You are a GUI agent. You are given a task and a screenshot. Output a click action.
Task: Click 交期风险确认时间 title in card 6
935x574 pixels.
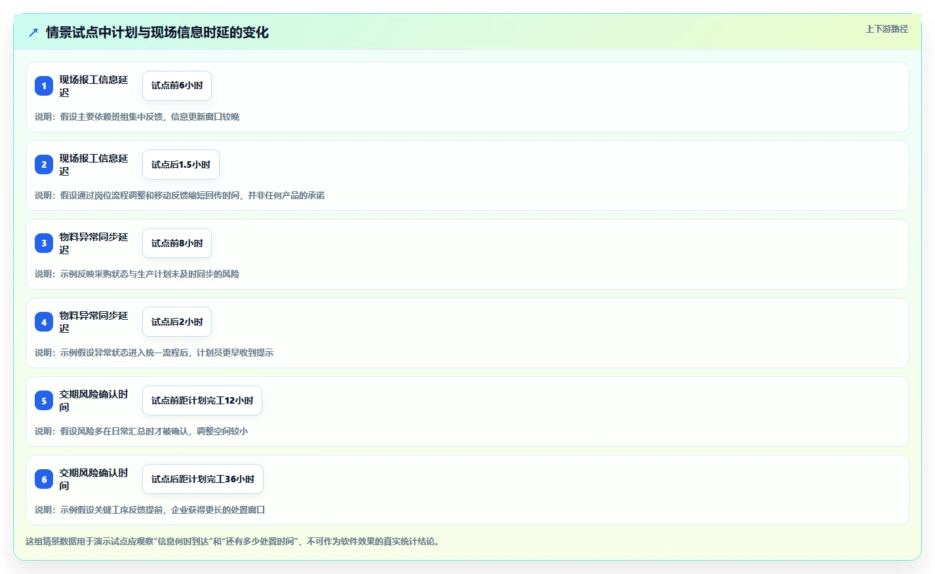click(x=94, y=479)
